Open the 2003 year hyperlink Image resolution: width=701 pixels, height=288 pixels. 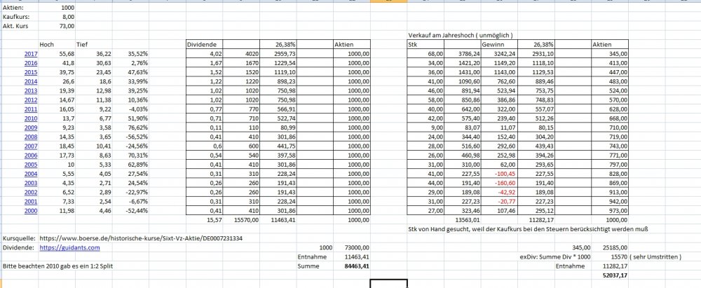tap(31, 183)
